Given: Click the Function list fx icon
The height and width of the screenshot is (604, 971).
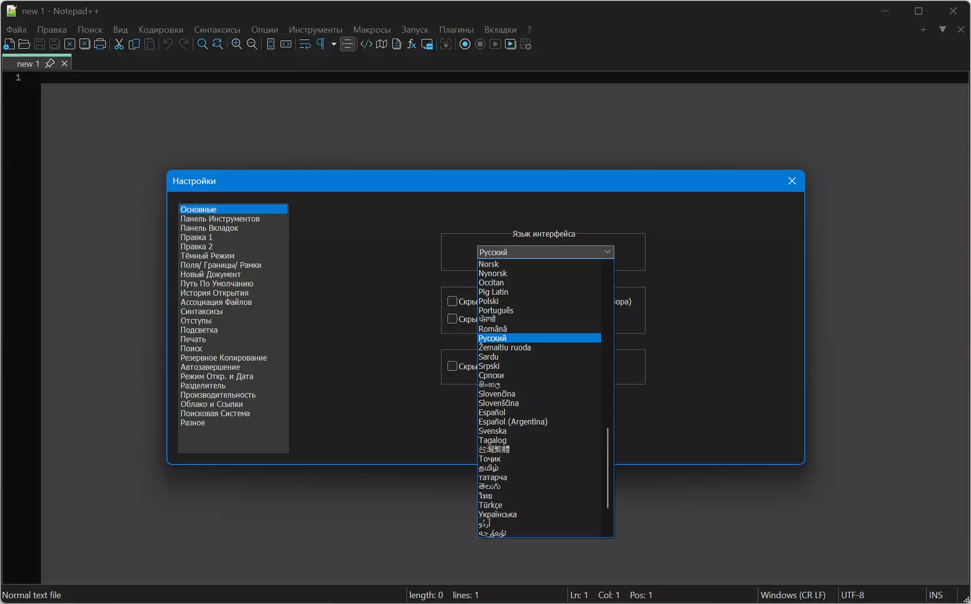Looking at the screenshot, I should 412,44.
